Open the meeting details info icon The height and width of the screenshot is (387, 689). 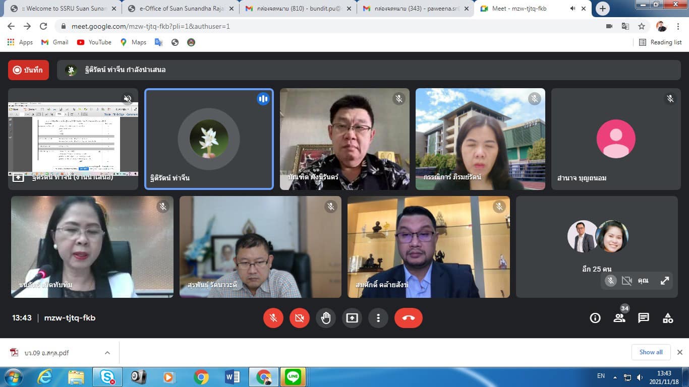(x=595, y=318)
